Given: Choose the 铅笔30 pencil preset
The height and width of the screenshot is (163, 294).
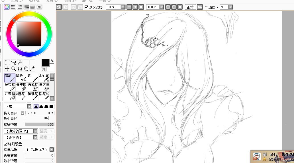Looking at the screenshot, I should pos(44,96).
